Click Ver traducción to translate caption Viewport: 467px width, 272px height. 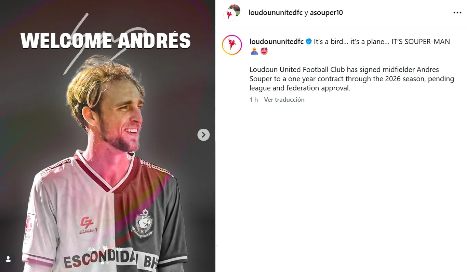point(284,100)
